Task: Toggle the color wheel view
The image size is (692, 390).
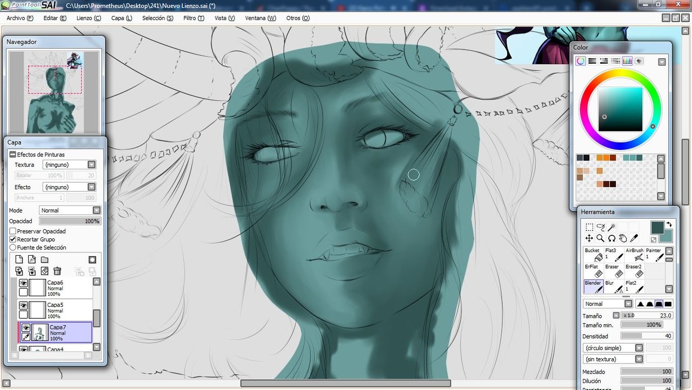Action: [580, 61]
